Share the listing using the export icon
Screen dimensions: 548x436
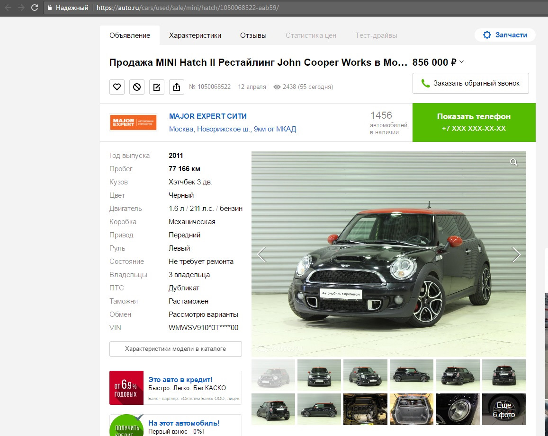pyautogui.click(x=176, y=87)
